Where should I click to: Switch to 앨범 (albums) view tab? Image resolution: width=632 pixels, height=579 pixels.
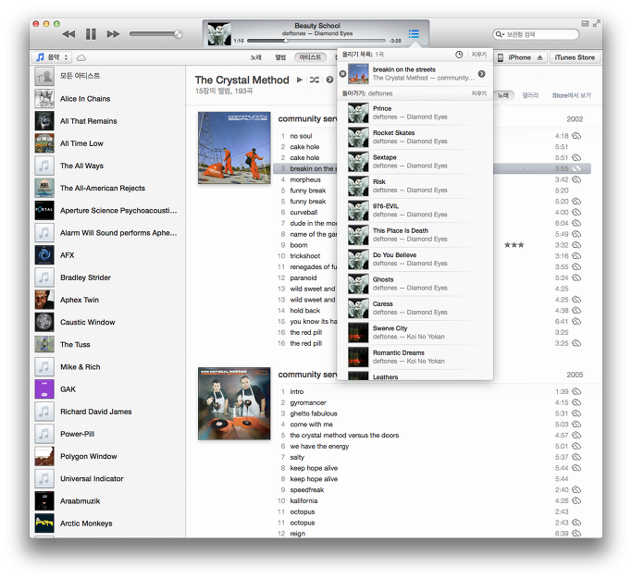click(x=280, y=57)
